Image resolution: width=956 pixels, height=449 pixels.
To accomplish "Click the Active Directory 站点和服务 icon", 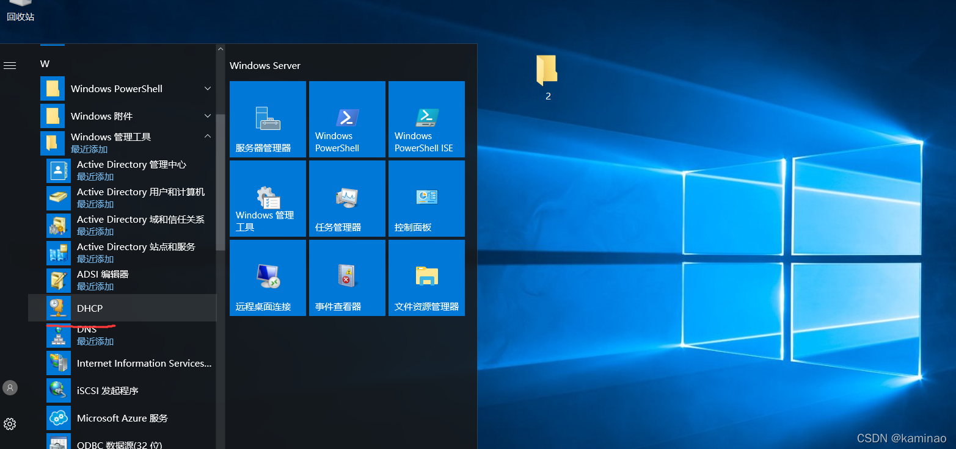I will (x=59, y=253).
